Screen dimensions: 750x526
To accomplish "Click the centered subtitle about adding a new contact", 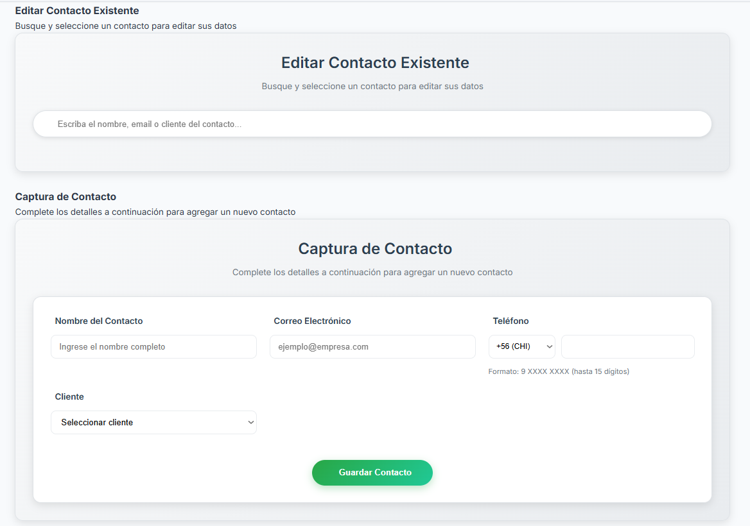I will [x=372, y=273].
